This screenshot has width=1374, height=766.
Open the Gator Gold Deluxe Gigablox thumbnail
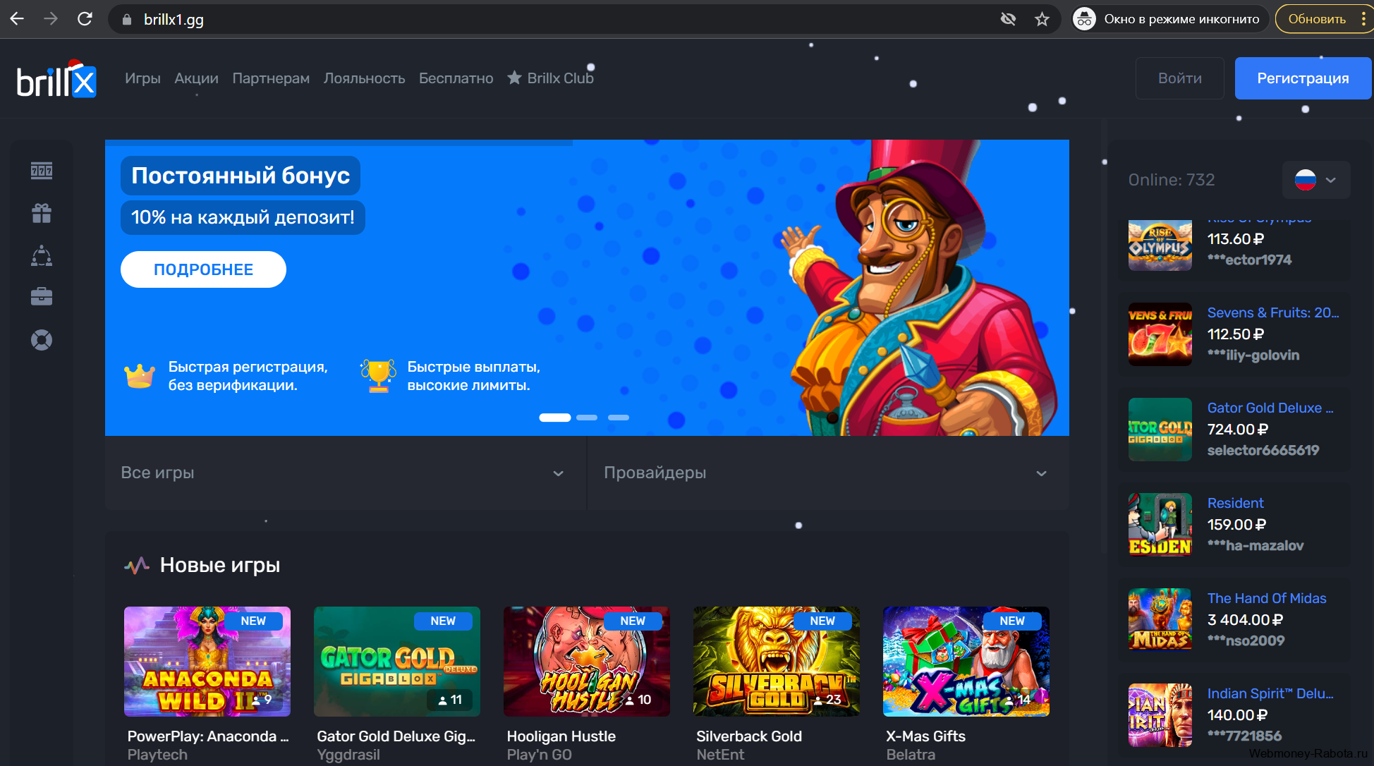pos(397,662)
